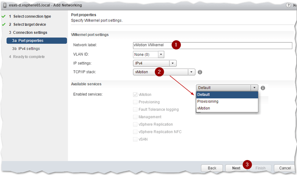
Task: Select step 4 Ready to complete
Action: pyautogui.click(x=27, y=57)
